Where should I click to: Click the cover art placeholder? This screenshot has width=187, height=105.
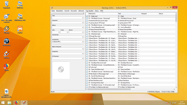click(61, 70)
